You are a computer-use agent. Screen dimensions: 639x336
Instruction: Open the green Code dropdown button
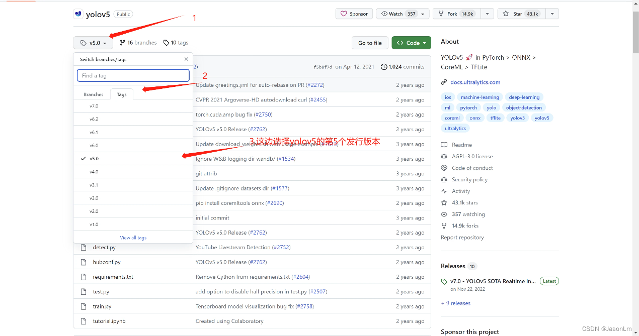click(411, 43)
